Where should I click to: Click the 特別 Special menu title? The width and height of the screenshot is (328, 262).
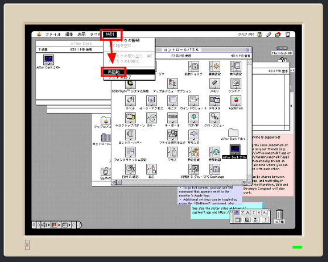tap(110, 35)
